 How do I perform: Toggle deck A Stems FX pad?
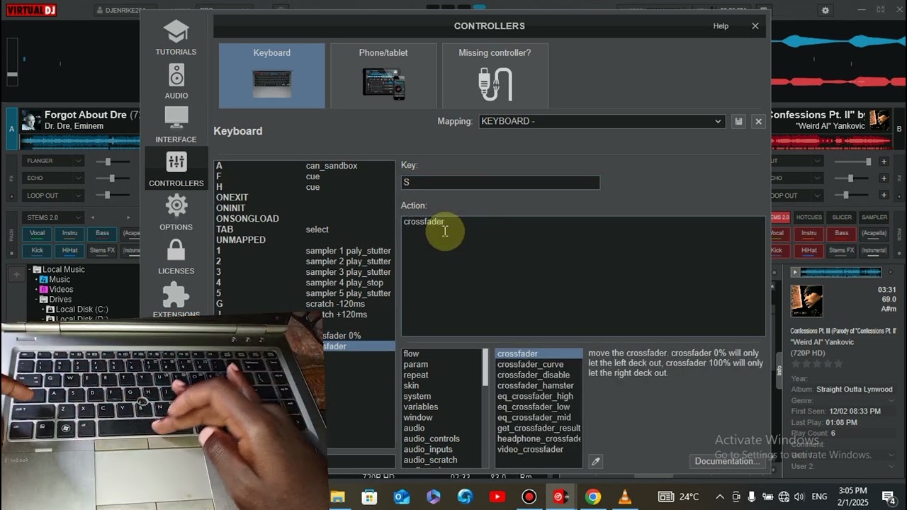click(x=103, y=250)
